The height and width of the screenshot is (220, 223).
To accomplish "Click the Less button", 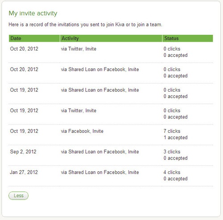I will 18,195.
